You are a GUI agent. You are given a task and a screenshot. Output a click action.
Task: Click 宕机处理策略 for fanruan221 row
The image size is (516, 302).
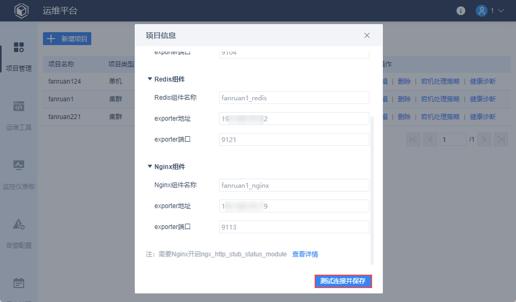point(440,117)
